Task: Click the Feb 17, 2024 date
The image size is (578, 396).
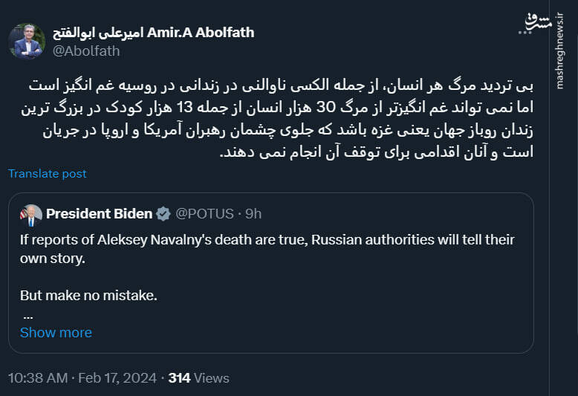Action: click(120, 377)
